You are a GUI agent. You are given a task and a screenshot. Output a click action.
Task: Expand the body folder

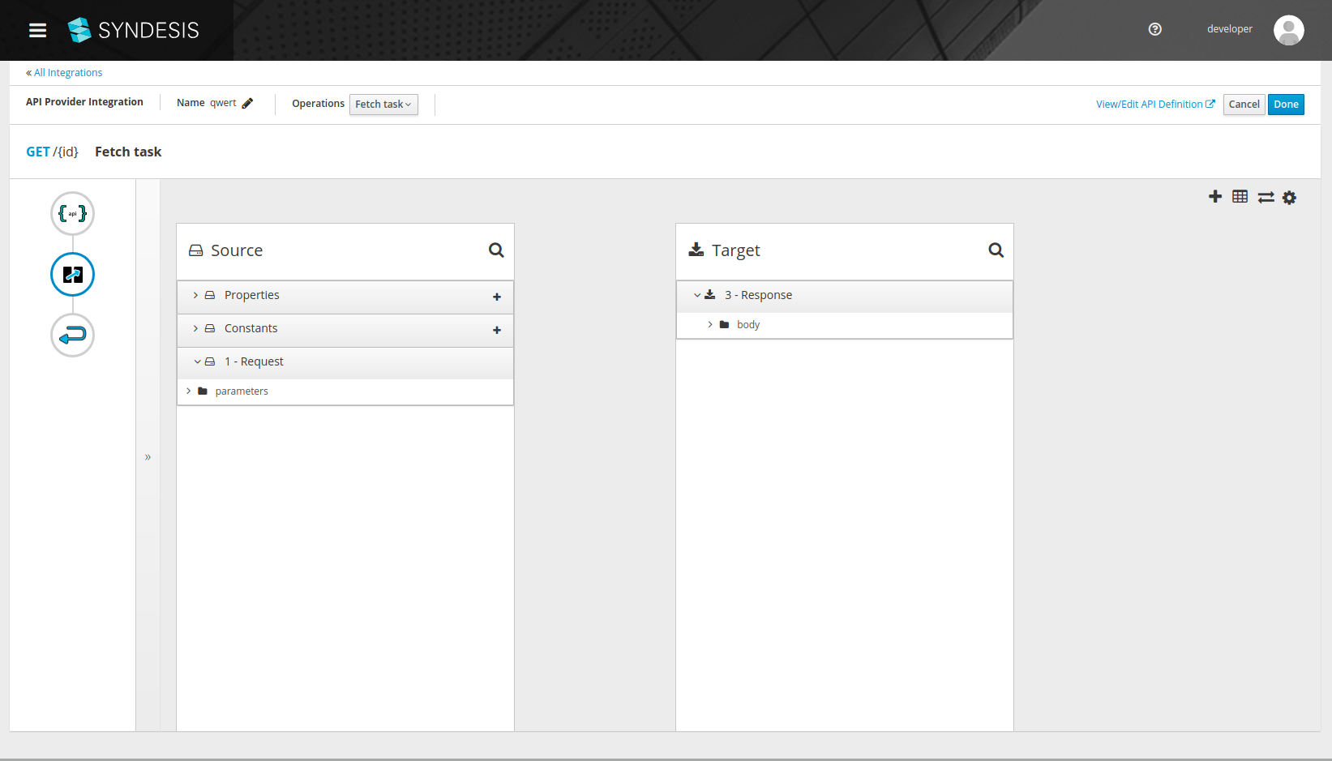(710, 324)
